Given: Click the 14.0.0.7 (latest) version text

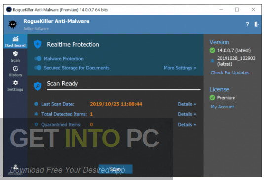Looking at the screenshot, I should pos(234,50).
